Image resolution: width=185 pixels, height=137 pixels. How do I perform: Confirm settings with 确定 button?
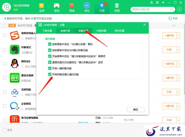click(135, 109)
